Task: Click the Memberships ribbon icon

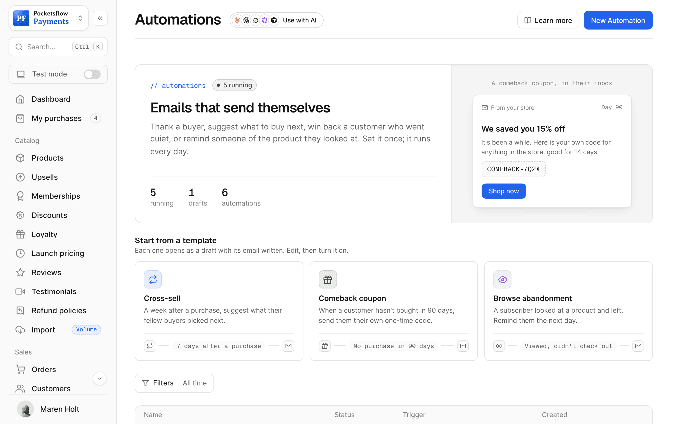Action: tap(20, 196)
